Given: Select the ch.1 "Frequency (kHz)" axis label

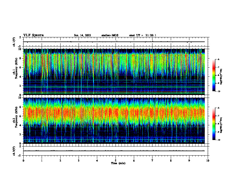Looking at the screenshot, I should point(17,69).
